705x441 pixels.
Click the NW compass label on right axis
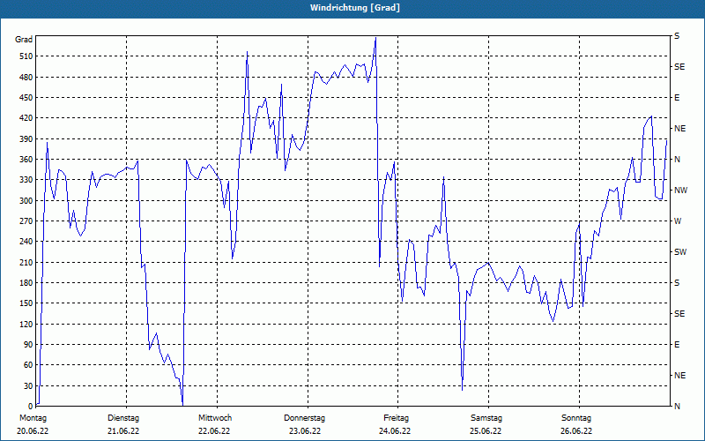coord(680,191)
